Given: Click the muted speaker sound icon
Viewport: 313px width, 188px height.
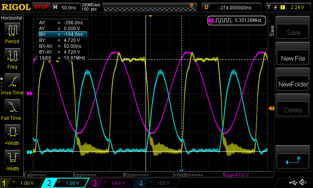Looking at the screenshot, I should [303, 182].
